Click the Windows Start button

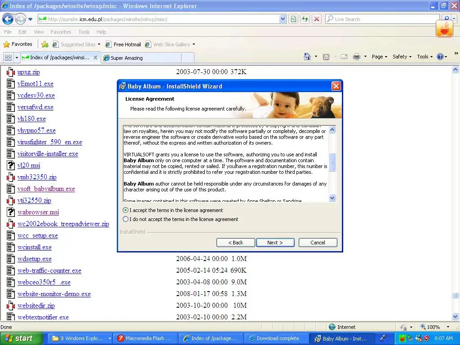click(21, 339)
